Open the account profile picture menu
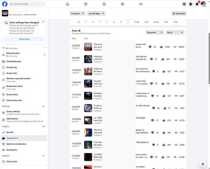210x169 pixels. [x=204, y=4]
